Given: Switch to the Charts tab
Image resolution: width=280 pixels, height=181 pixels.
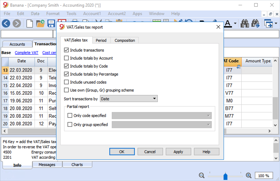Looking at the screenshot, I should point(77,165).
